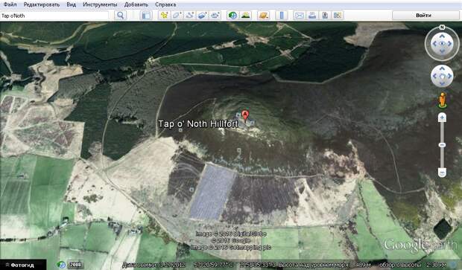462x270 pixels.
Task: Print the current view
Action: click(311, 16)
